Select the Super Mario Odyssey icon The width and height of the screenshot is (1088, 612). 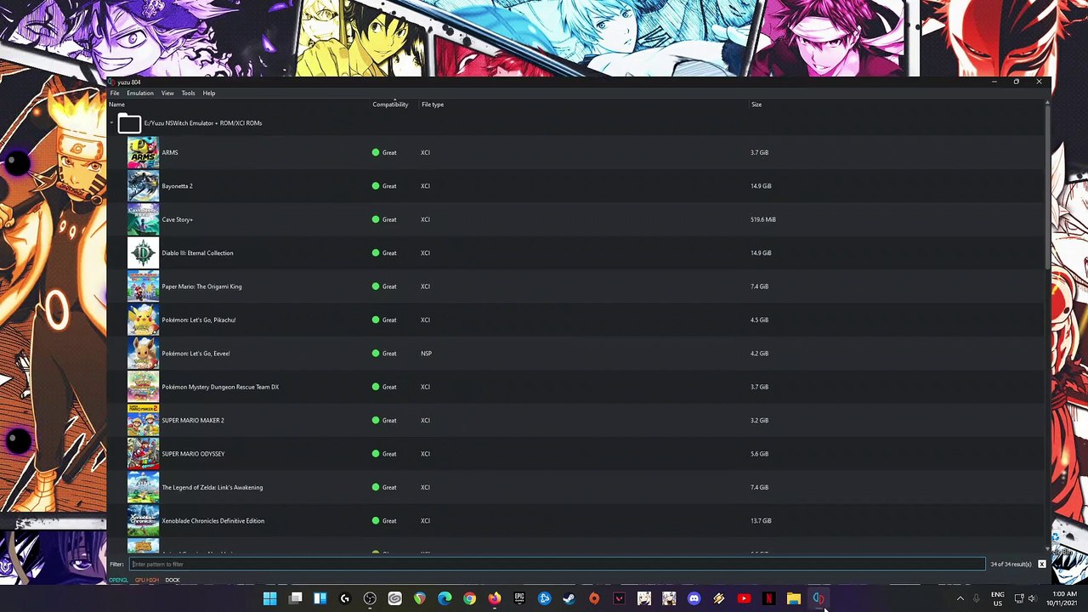(143, 454)
